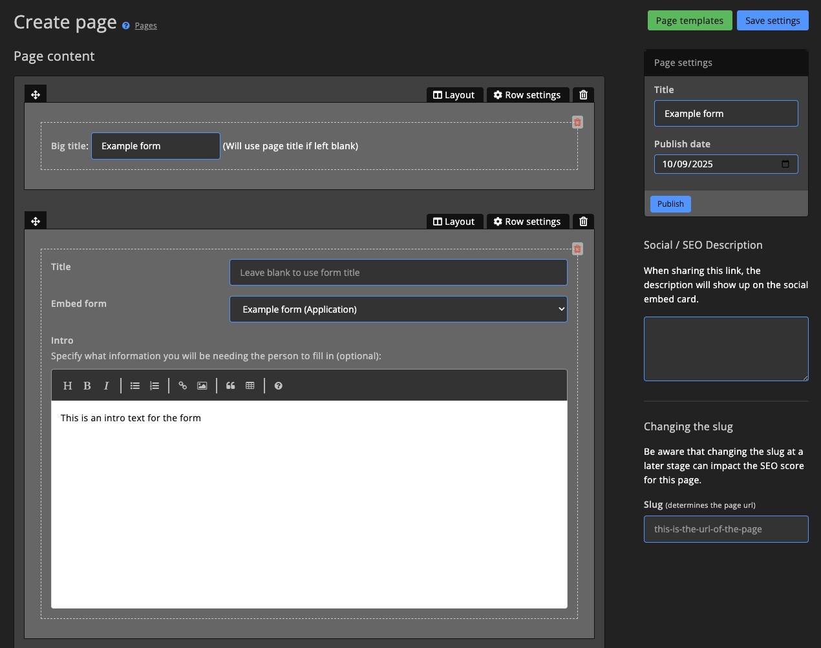Delete the top row with the trash icon
The width and height of the screenshot is (821, 648).
[x=582, y=94]
